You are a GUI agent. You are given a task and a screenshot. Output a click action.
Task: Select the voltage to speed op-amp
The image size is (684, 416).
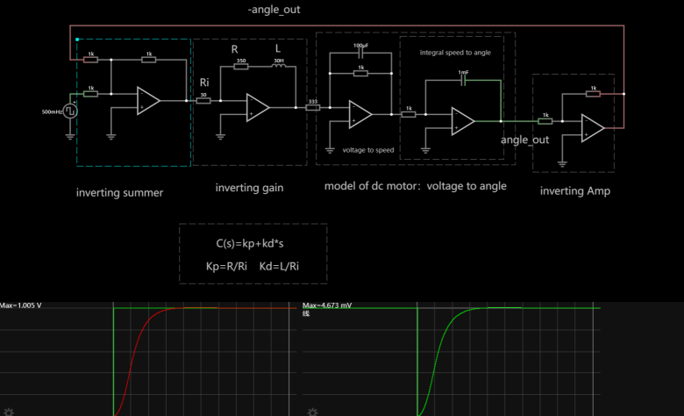pos(360,114)
